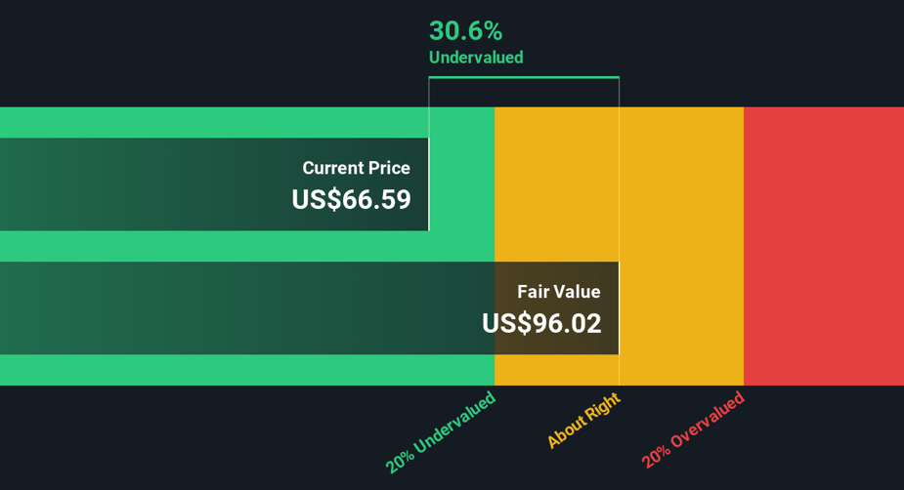This screenshot has height=490, width=904.
Task: Click the vertical marker line at the current price edge
Action: click(428, 154)
